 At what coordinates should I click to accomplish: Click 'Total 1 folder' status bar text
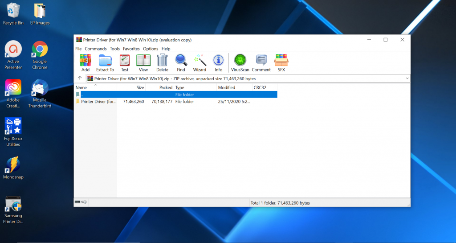pos(280,203)
